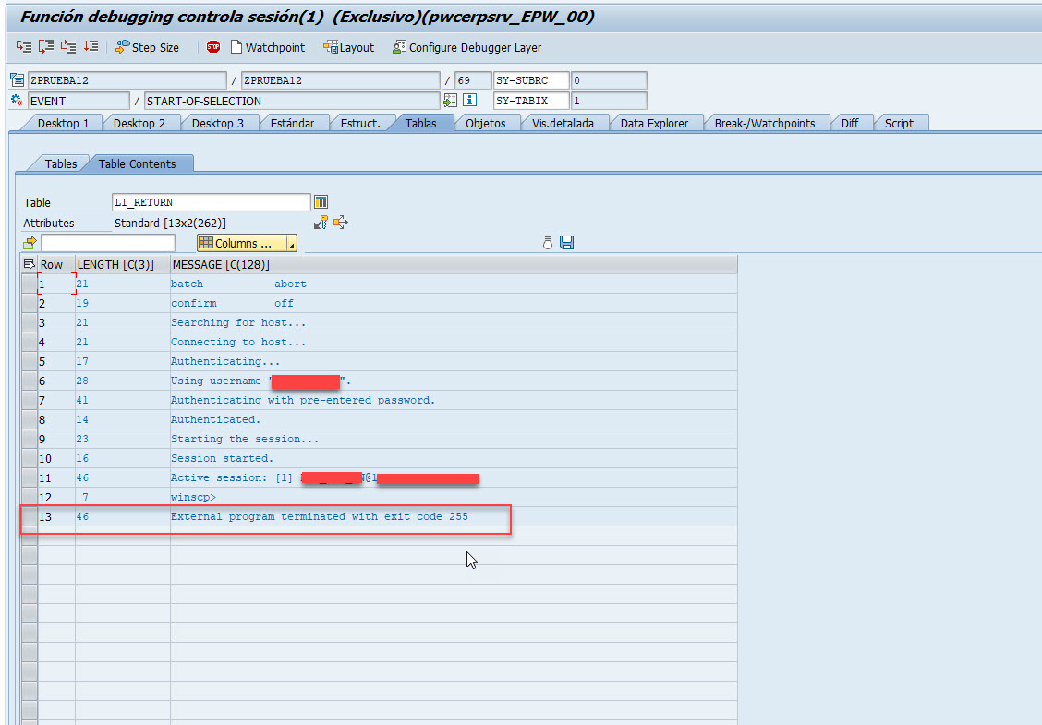This screenshot has height=725, width=1042.
Task: Select row 6 using its row selector
Action: [30, 381]
